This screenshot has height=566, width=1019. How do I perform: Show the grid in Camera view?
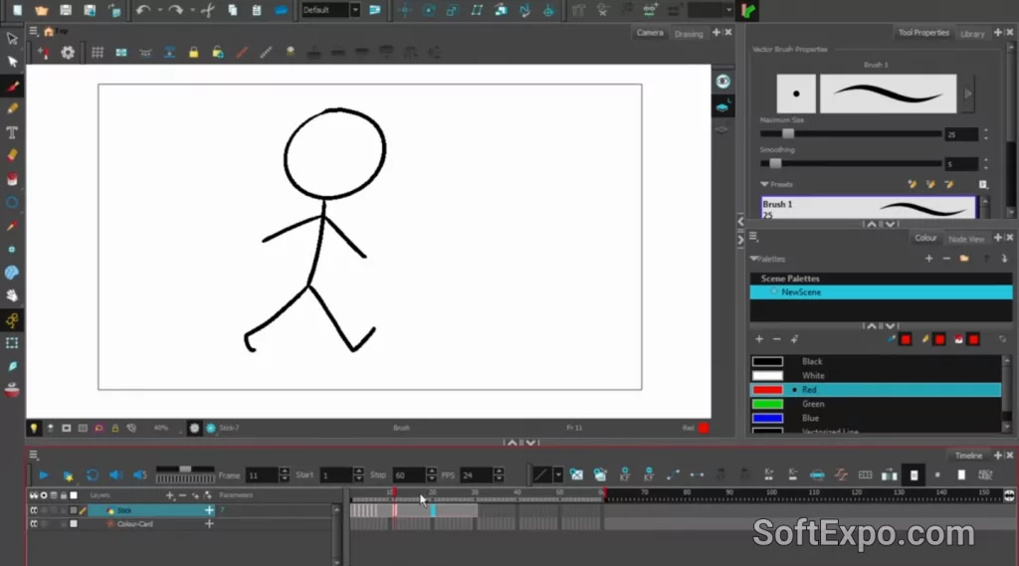[97, 53]
